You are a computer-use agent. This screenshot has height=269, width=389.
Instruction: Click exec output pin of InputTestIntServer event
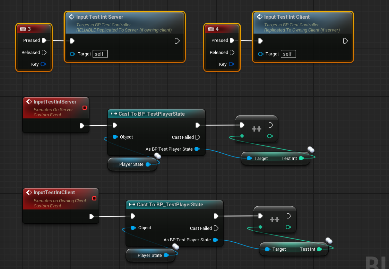tap(82, 126)
